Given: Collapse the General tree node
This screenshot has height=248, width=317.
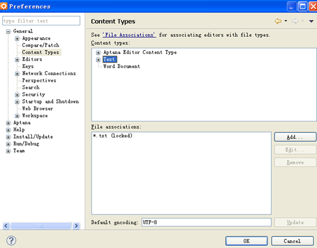Looking at the screenshot, I should click(x=8, y=31).
